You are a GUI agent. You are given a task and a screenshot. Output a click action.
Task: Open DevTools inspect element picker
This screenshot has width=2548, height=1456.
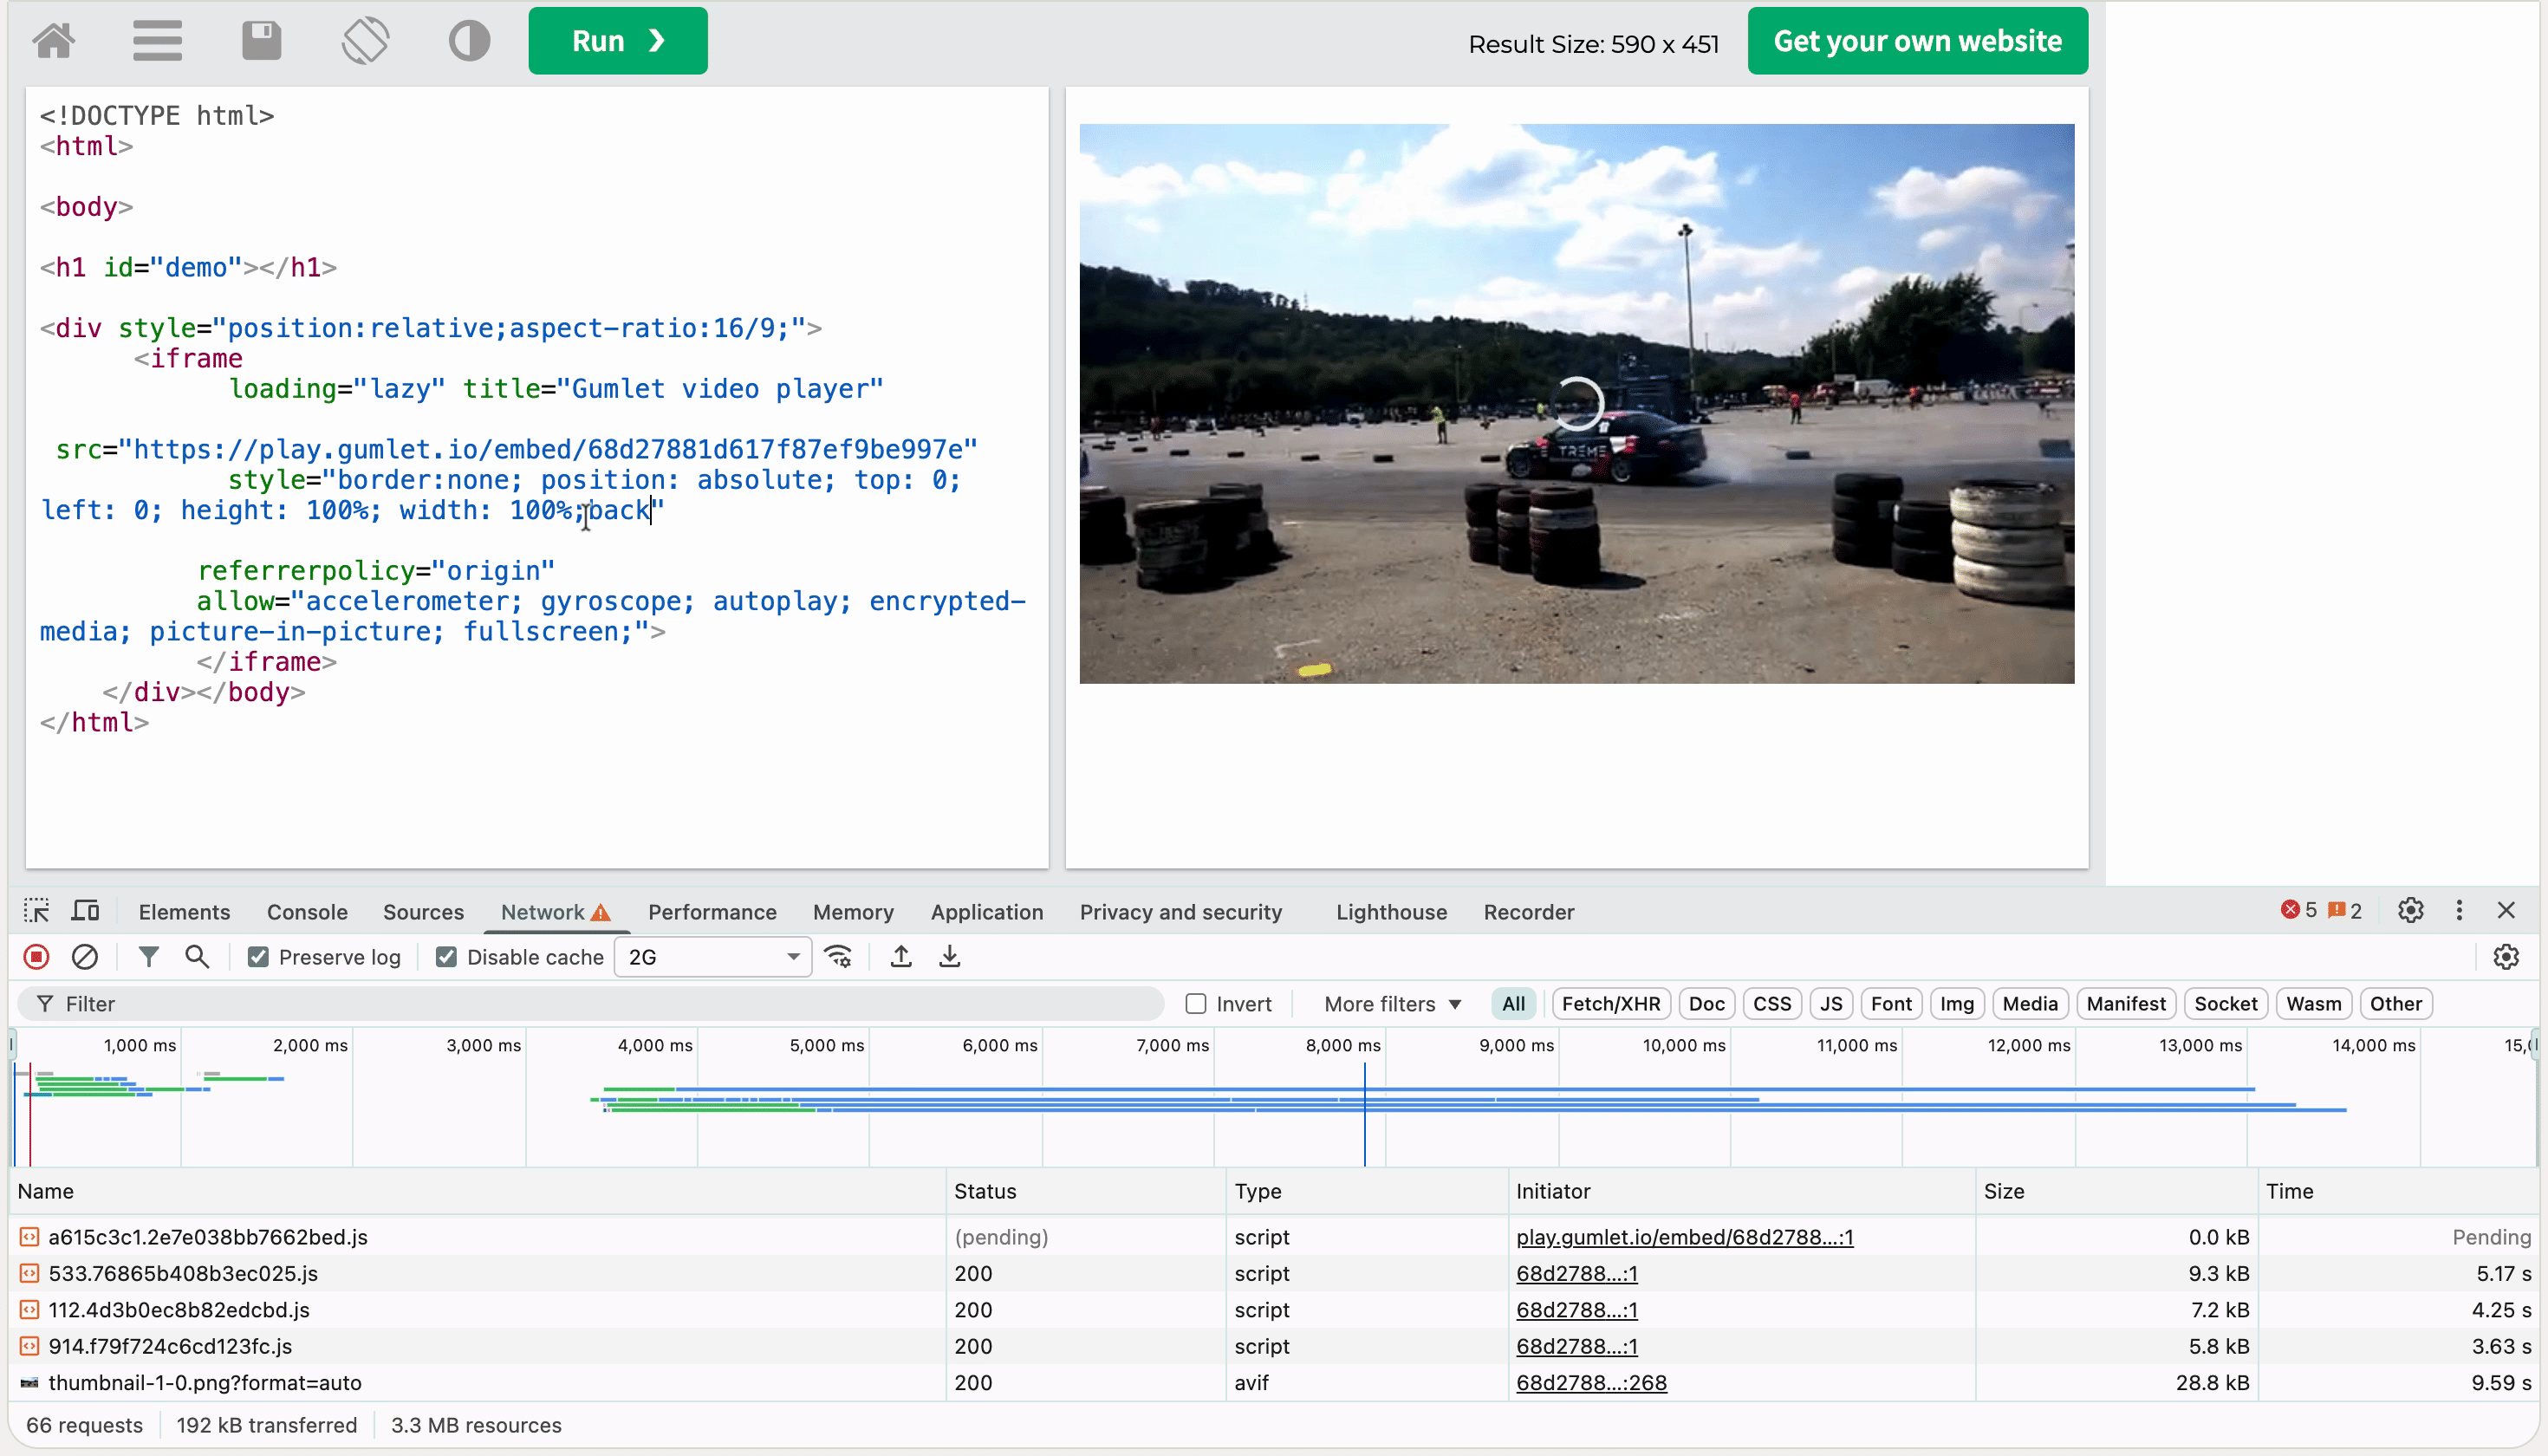click(36, 911)
